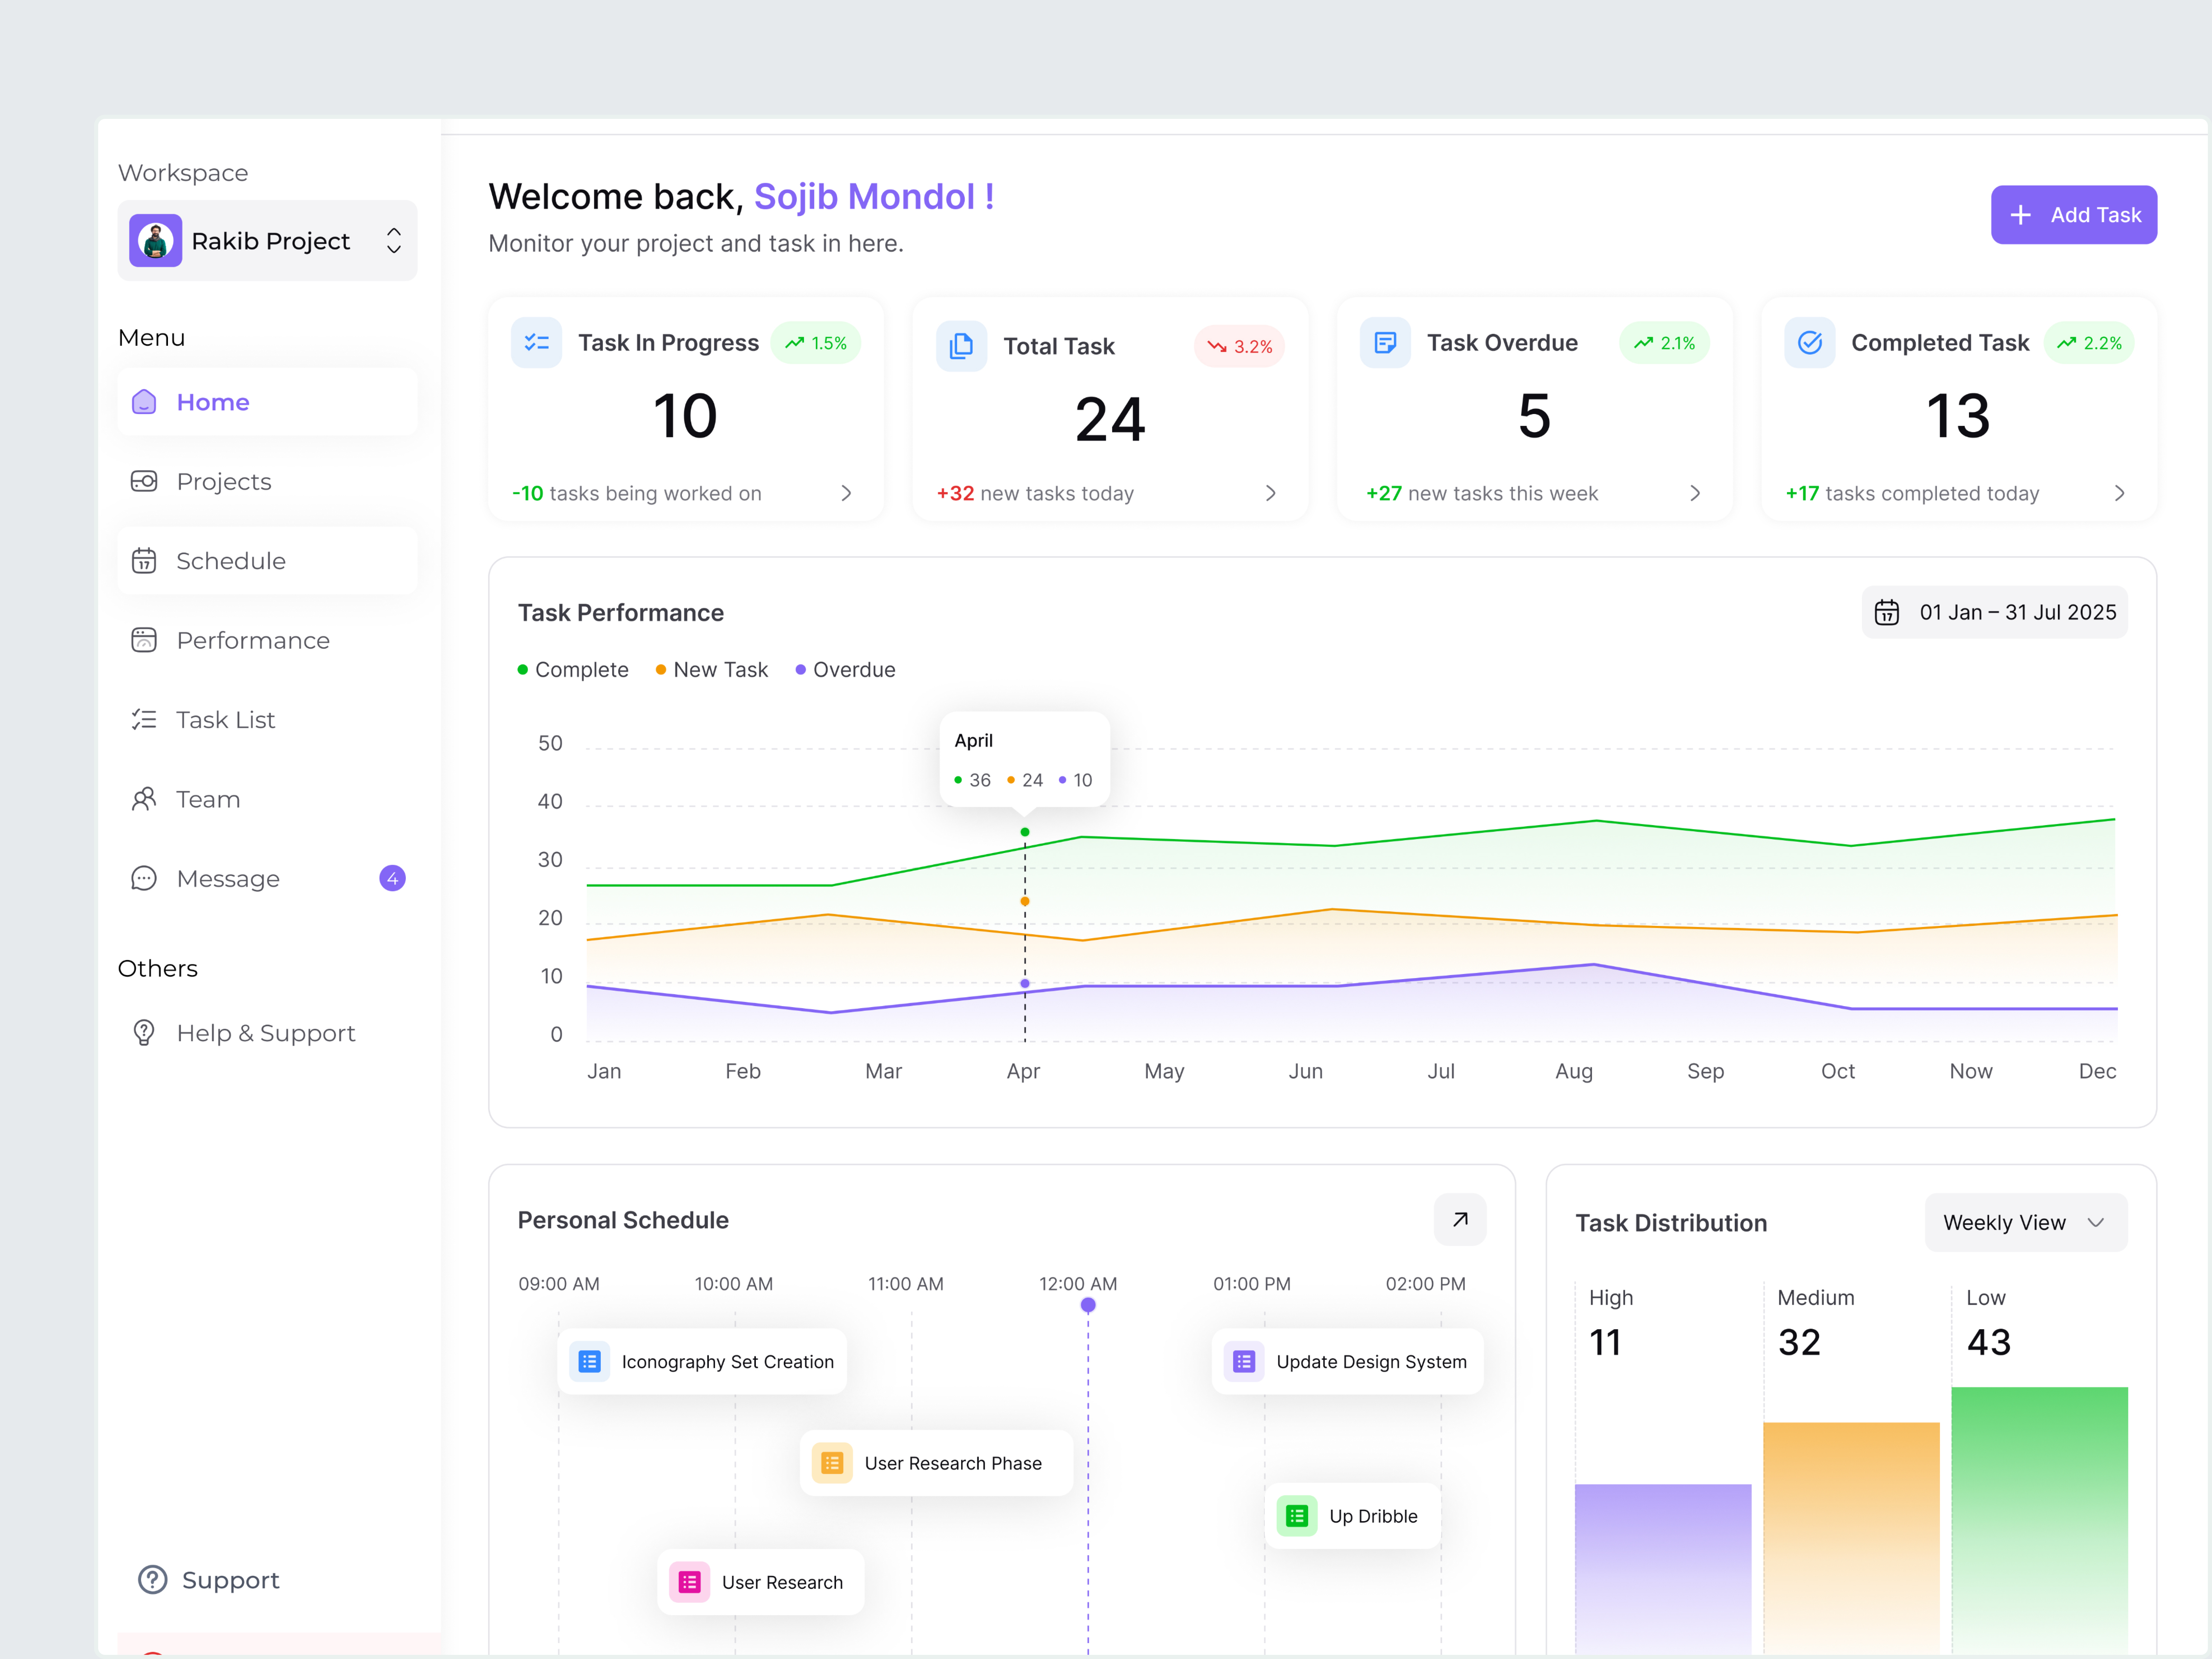The height and width of the screenshot is (1659, 2212).
Task: Click the Task List sidebar icon
Action: point(144,720)
